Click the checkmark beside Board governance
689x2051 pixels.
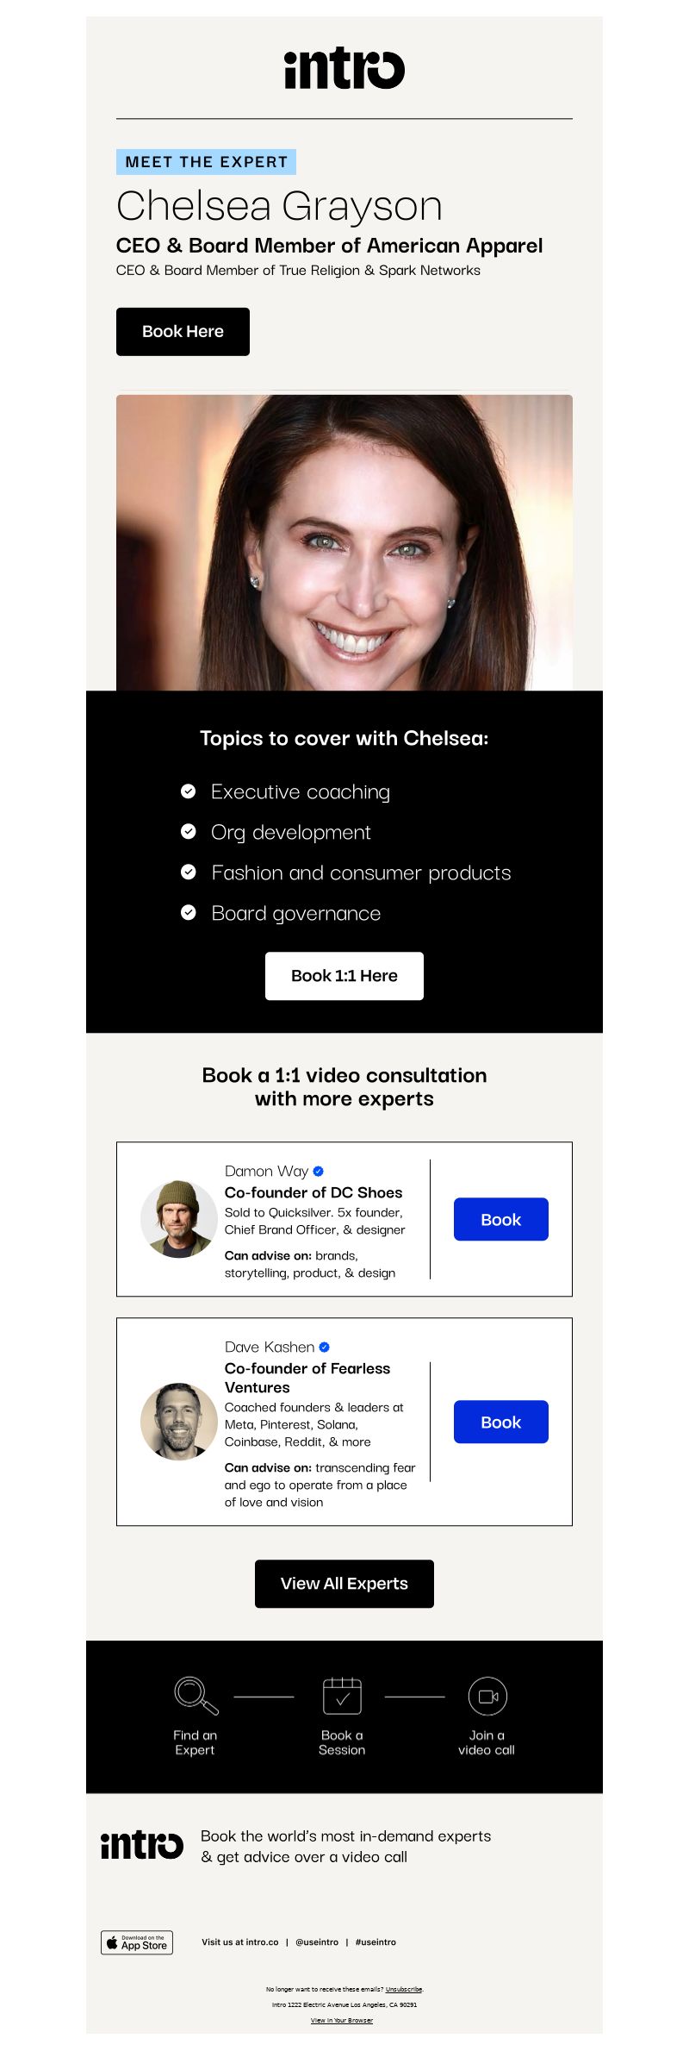(188, 912)
